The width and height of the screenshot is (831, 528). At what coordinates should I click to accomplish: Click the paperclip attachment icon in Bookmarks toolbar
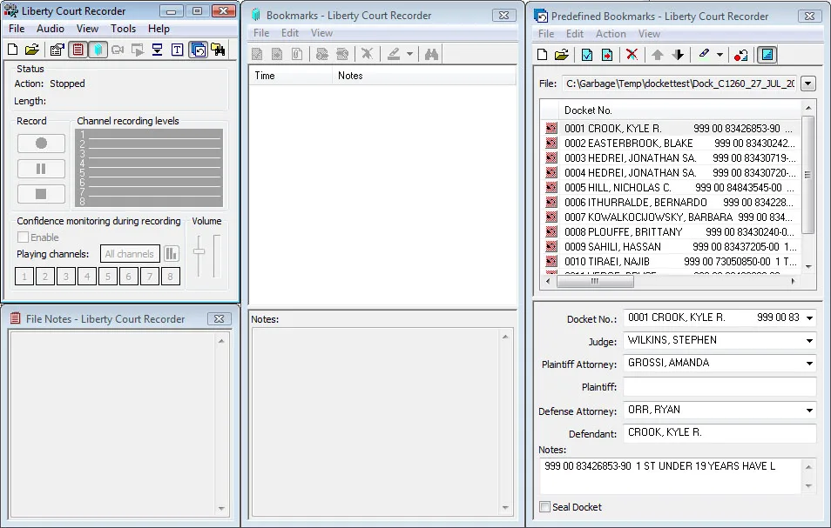pos(297,54)
